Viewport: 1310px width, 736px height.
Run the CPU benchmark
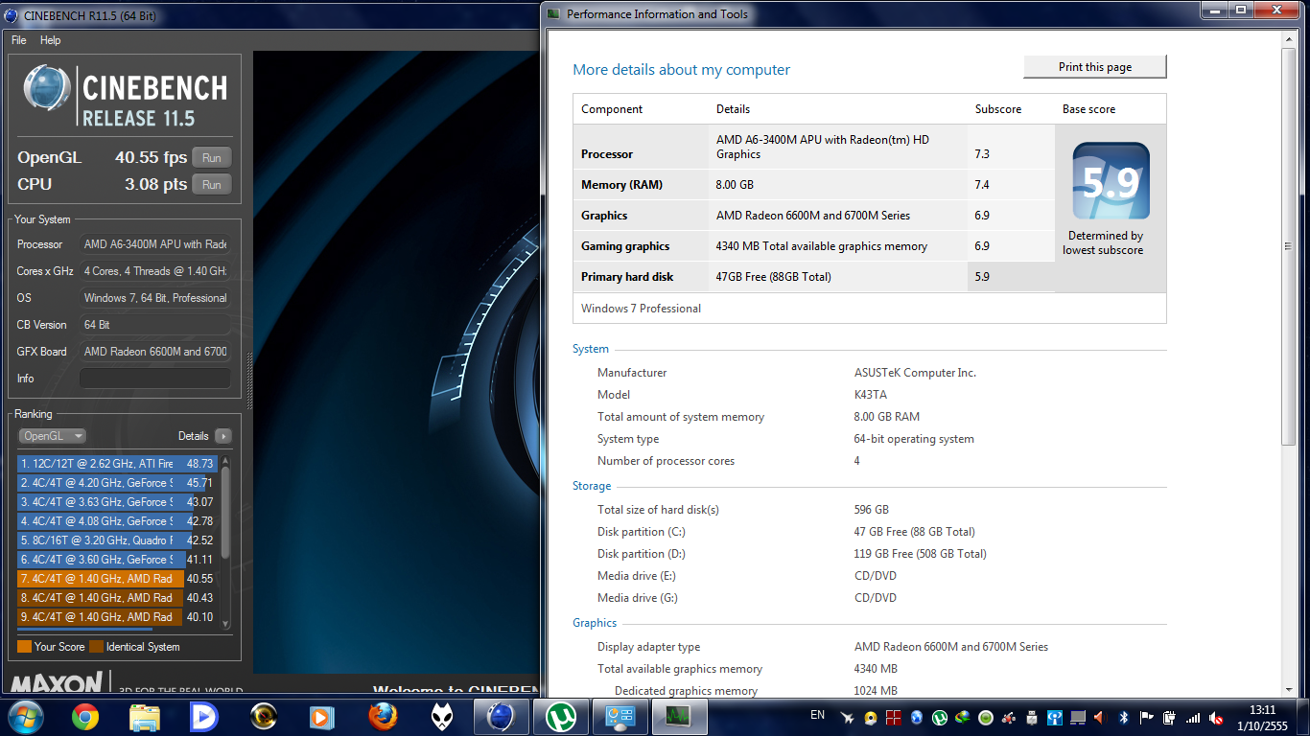click(212, 185)
